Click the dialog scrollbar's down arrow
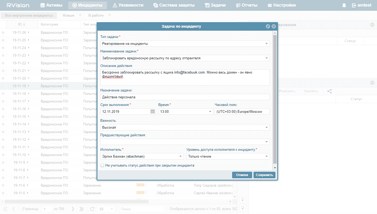The width and height of the screenshot is (377, 214). click(x=275, y=168)
